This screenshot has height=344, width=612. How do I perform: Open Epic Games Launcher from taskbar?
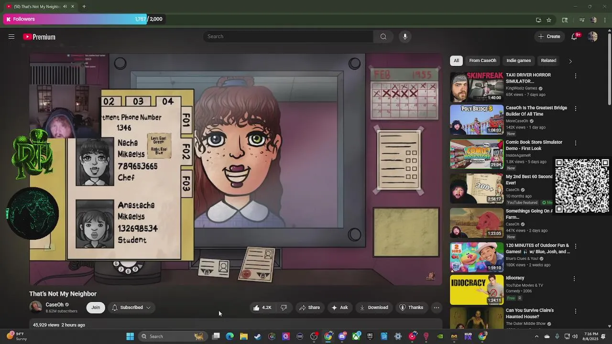tap(370, 336)
